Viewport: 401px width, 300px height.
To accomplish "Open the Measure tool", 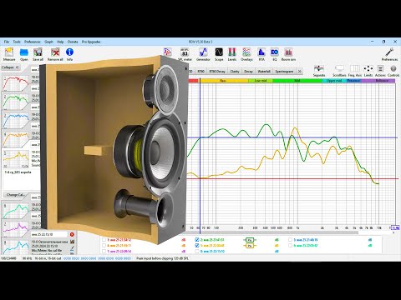I will pos(9,54).
